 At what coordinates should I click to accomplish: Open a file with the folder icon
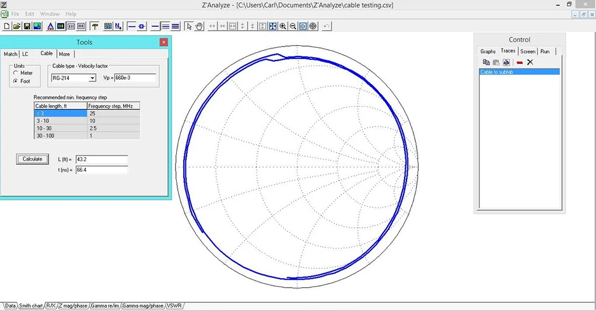click(x=17, y=26)
